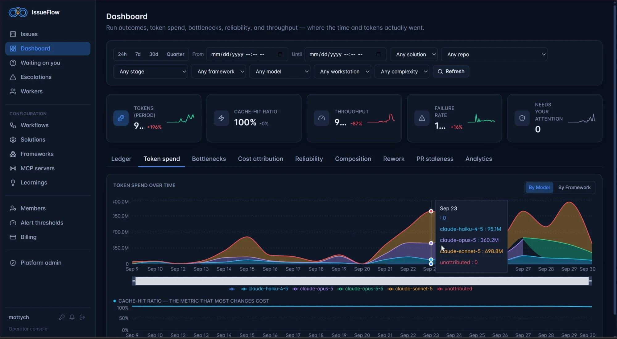Screen dimensions: 617x339
Task: Click the chart zoom slider right handle
Action: click(x=590, y=281)
